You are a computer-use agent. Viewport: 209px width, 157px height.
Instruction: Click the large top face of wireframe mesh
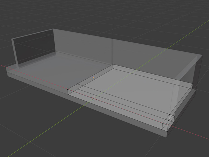(131, 84)
